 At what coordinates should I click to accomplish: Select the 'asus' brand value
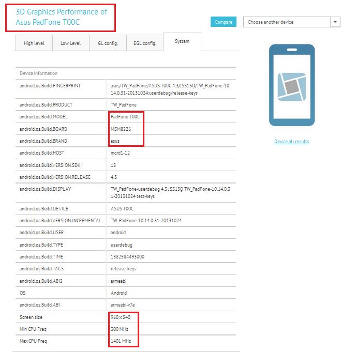[x=115, y=141]
